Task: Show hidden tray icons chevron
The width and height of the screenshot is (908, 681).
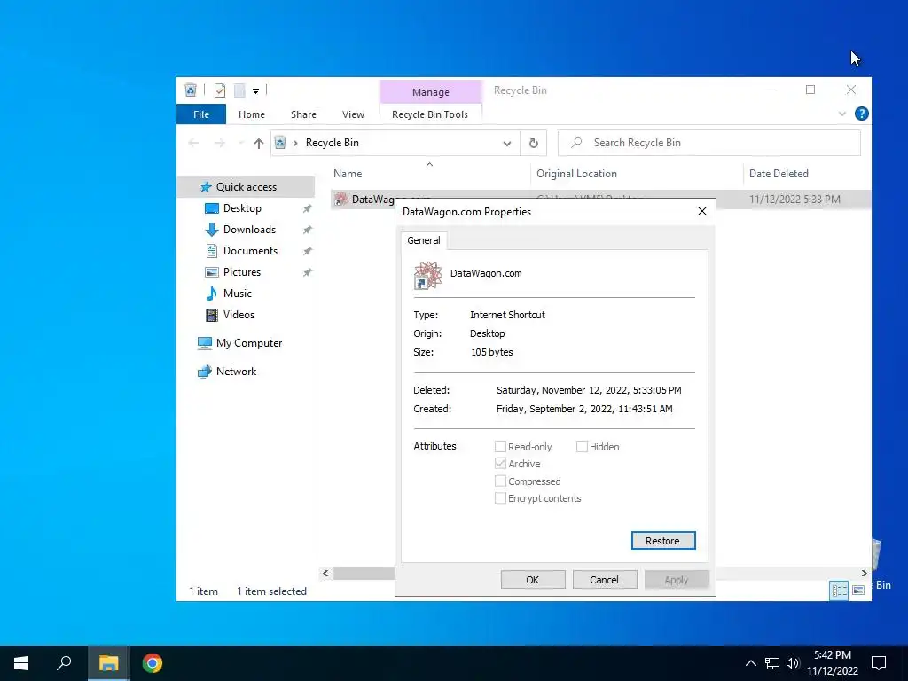Action: pos(750,663)
